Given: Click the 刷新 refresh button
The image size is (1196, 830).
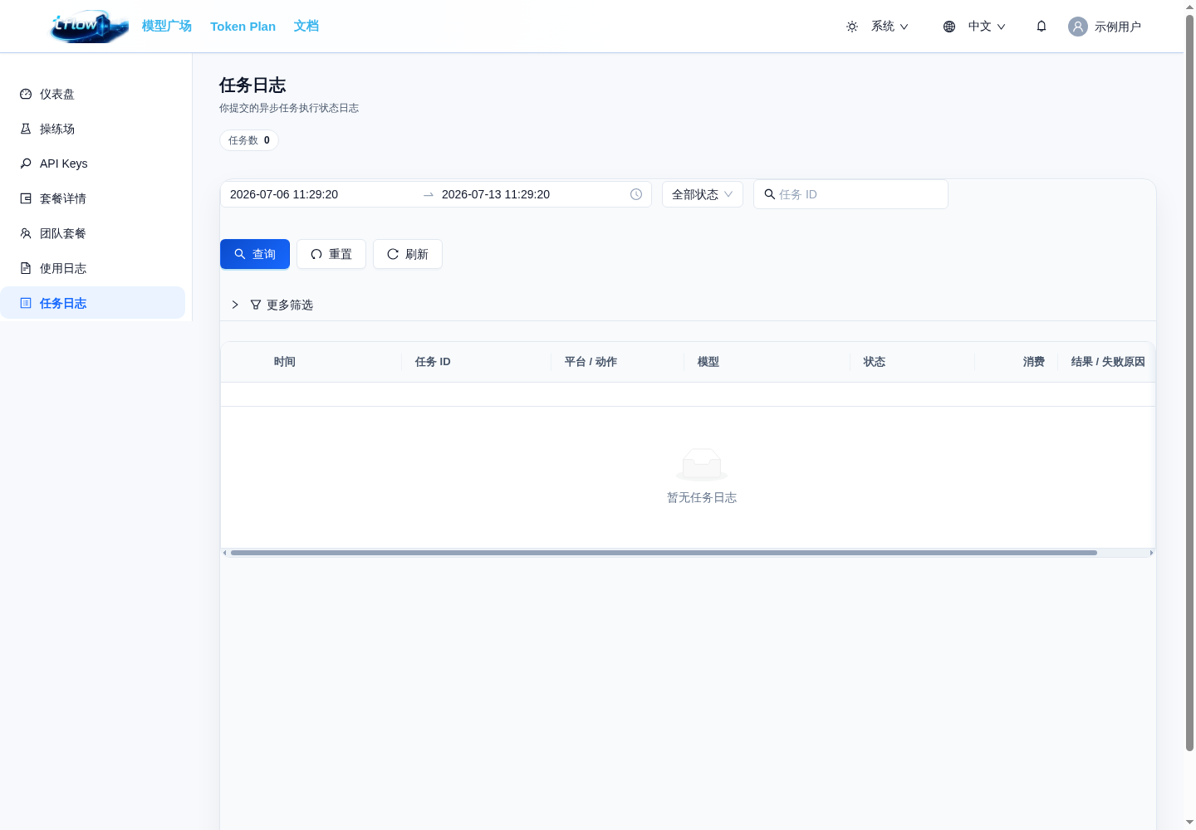Looking at the screenshot, I should click(x=408, y=254).
